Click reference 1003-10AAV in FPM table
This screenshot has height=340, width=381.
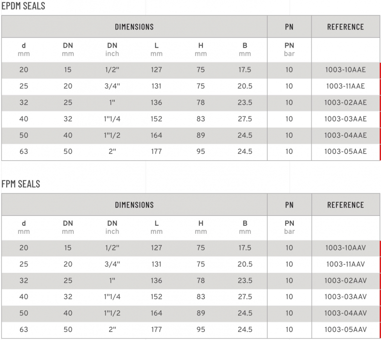(345, 248)
